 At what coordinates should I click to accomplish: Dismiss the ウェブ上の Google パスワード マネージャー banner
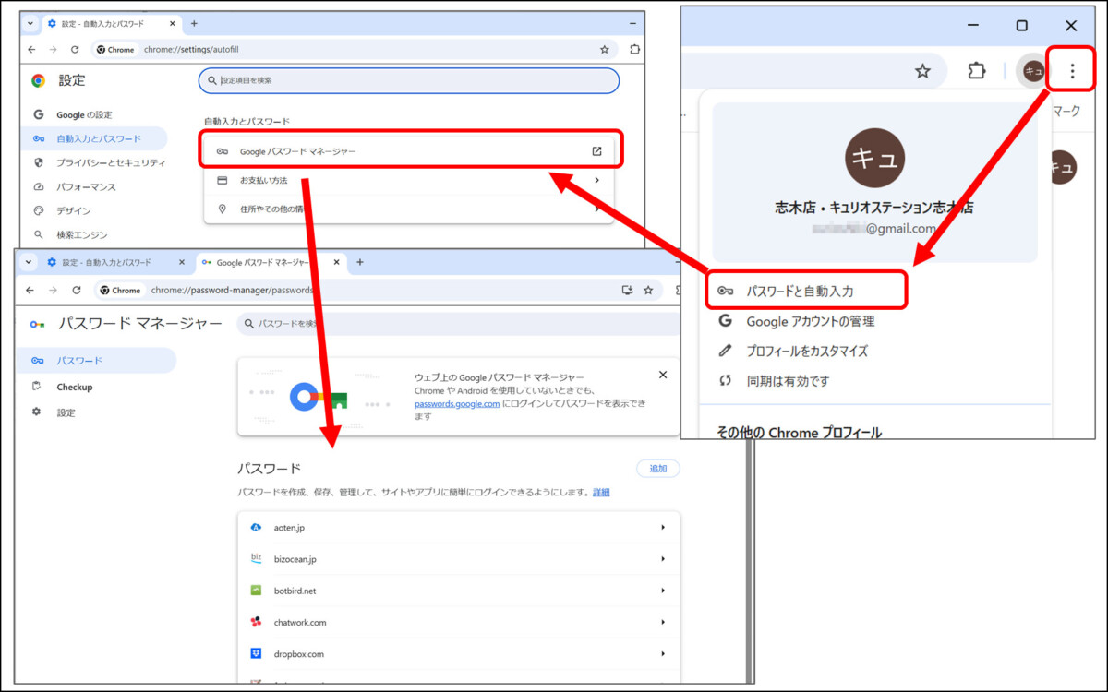[x=662, y=375]
